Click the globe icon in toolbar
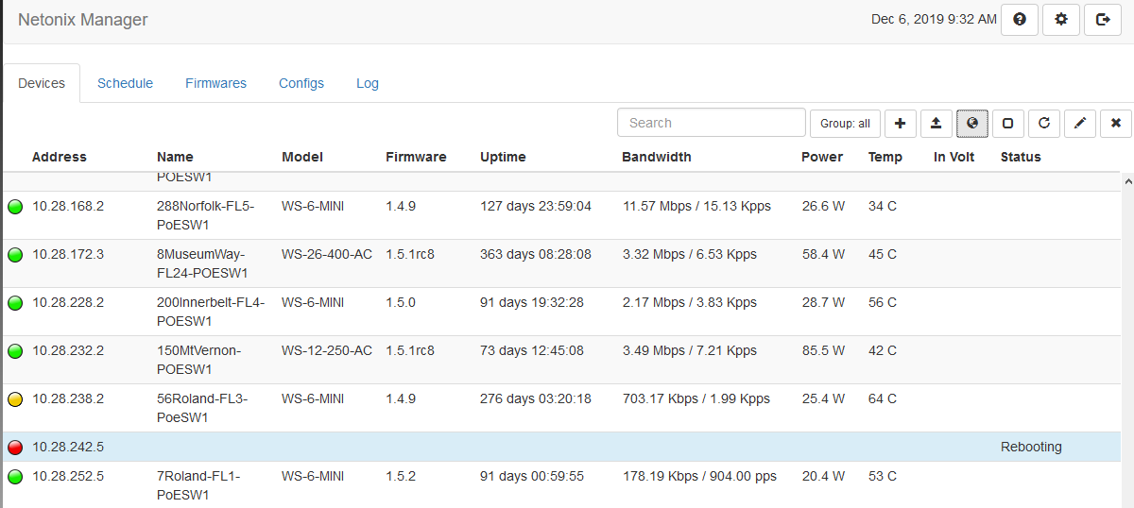This screenshot has height=508, width=1134. (x=971, y=123)
